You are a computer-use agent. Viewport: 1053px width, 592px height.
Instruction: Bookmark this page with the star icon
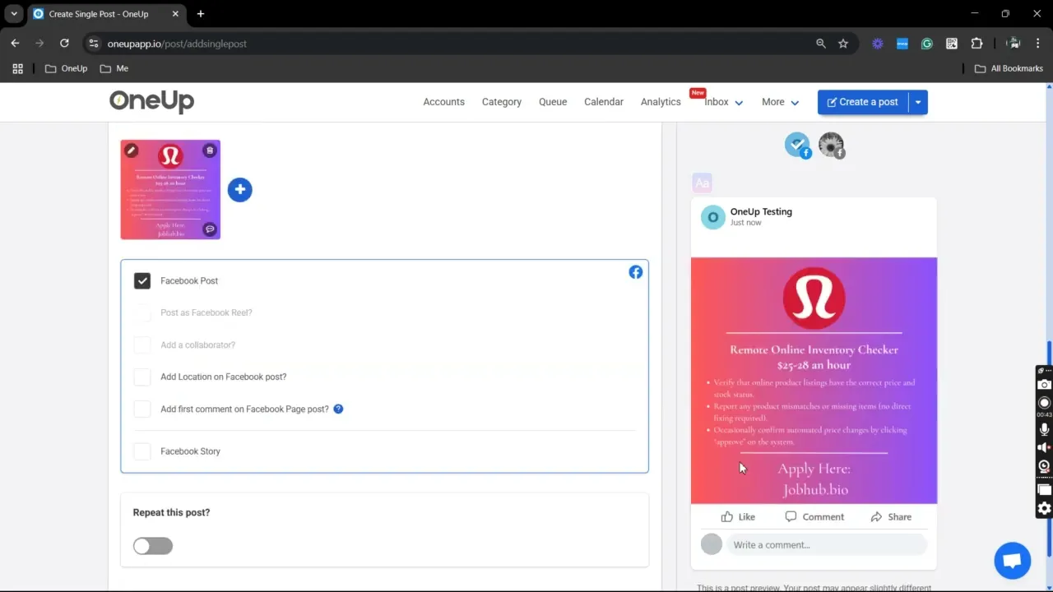[843, 44]
